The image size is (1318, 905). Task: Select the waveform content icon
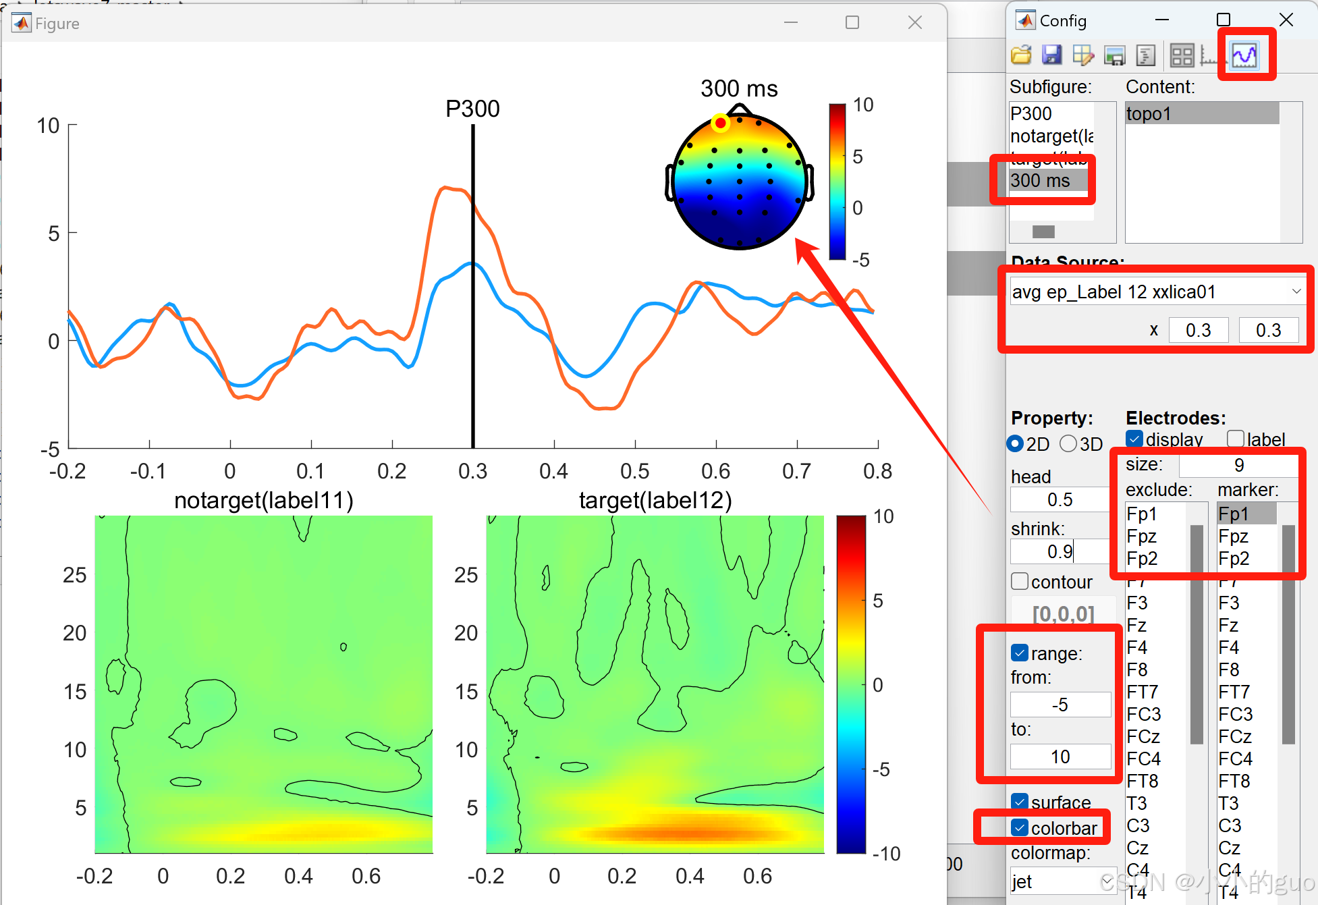(1244, 55)
